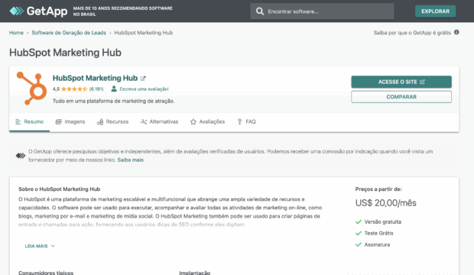Click the Imagens tab gallery icon
The width and height of the screenshot is (474, 275).
coord(58,121)
